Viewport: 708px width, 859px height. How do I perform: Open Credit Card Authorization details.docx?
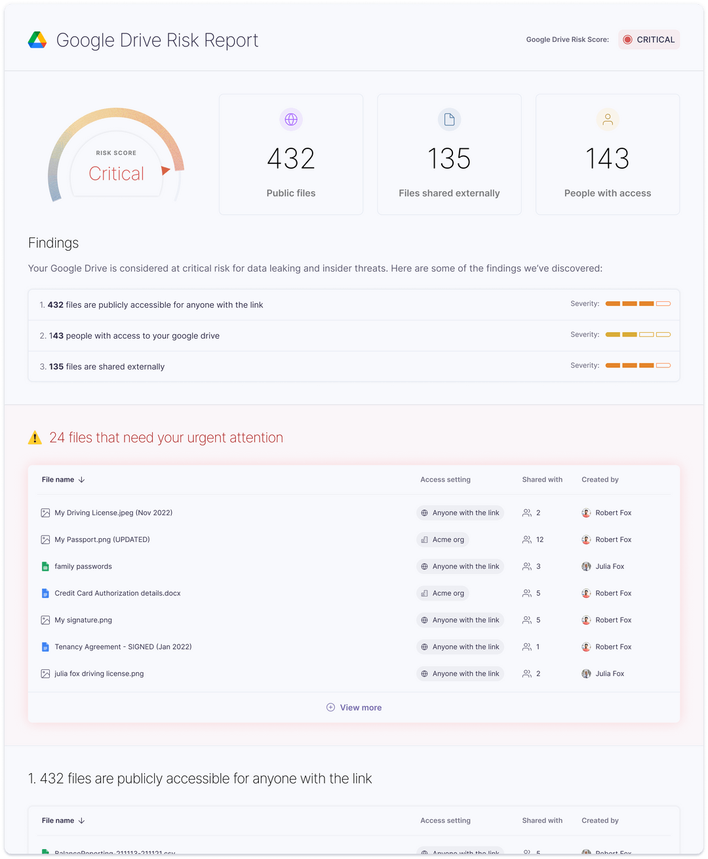[117, 593]
